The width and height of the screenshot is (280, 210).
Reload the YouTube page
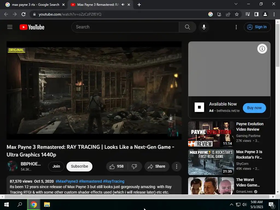click(24, 14)
